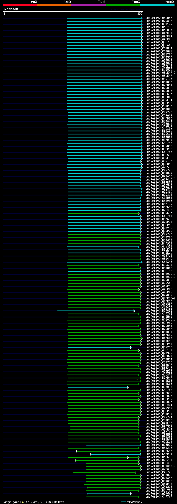The width and height of the screenshot is (177, 504).
Task: Select the UniRef100_Q7XC27 label
Action: tap(159, 231)
